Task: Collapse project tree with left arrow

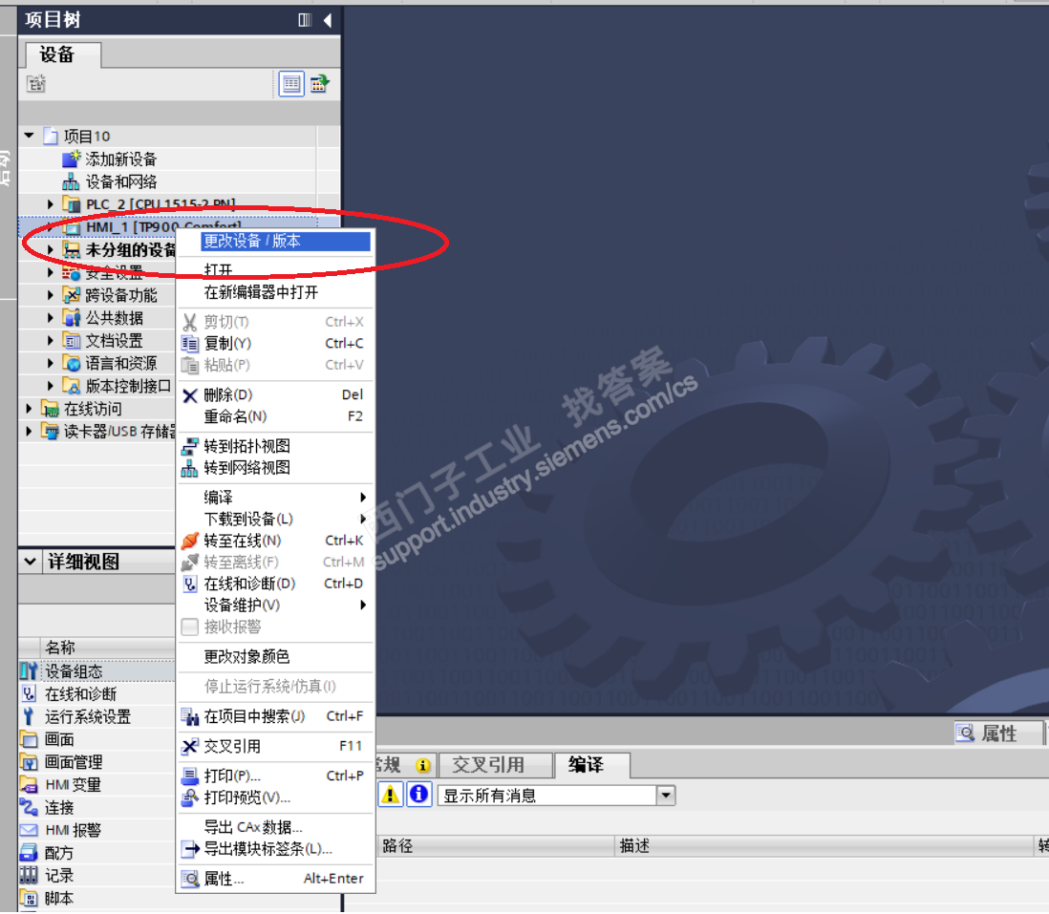Action: pyautogui.click(x=328, y=20)
